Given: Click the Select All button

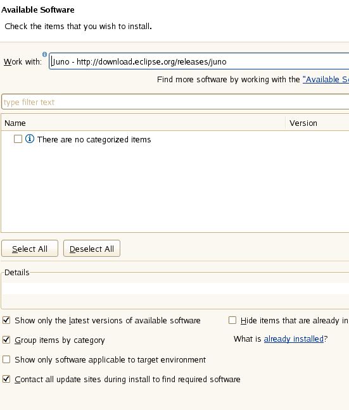Looking at the screenshot, I should point(30,249).
